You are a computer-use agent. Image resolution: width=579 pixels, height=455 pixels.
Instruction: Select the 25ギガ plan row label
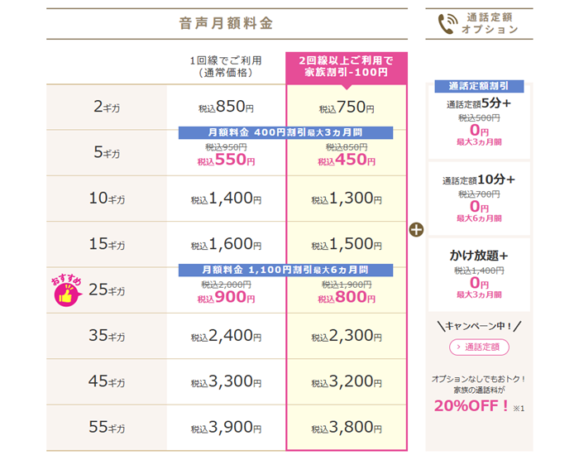[107, 290]
